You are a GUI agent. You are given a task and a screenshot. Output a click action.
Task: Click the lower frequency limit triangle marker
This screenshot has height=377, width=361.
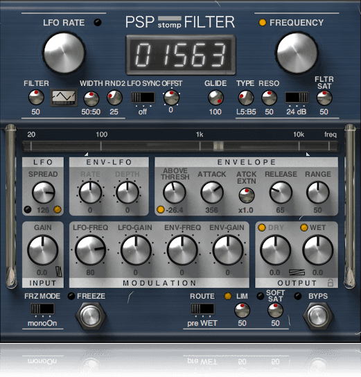pyautogui.click(x=87, y=154)
